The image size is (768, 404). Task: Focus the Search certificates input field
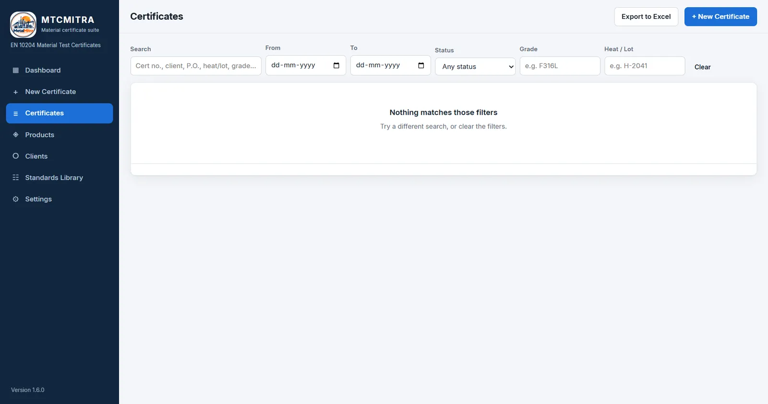click(x=196, y=66)
